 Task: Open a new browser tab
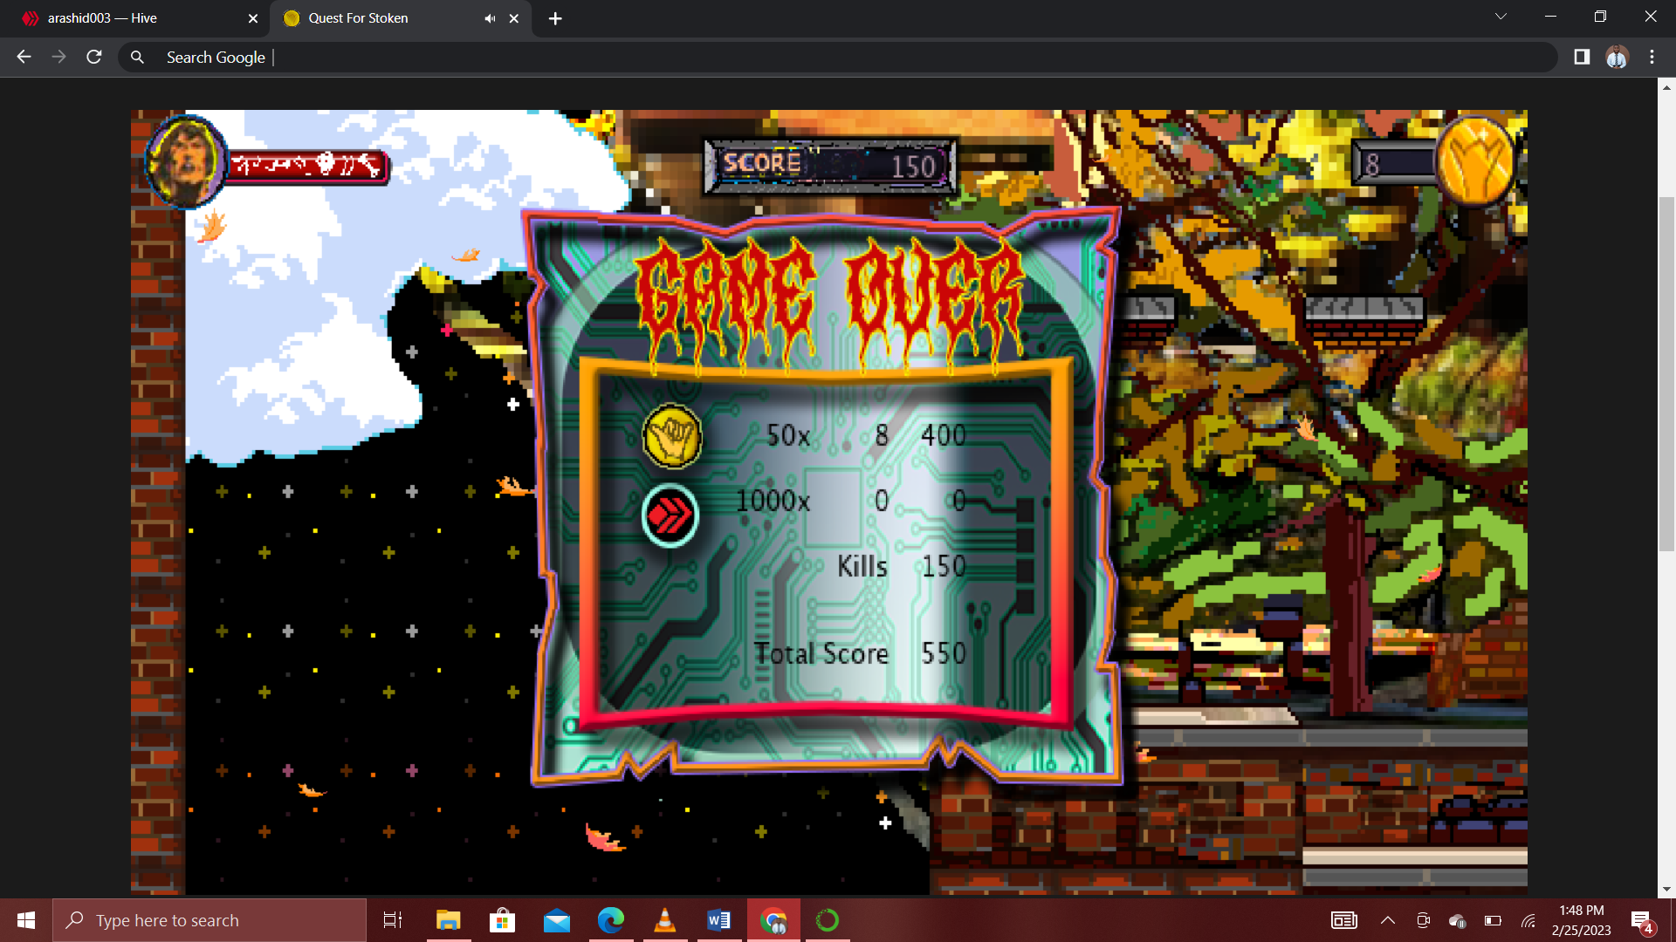(x=555, y=18)
